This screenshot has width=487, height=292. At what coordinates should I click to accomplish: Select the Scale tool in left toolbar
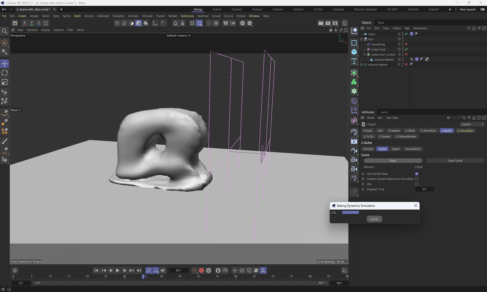[5, 82]
